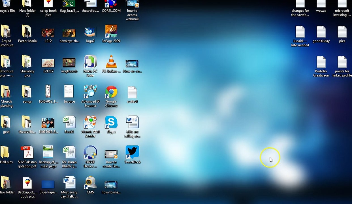Open the Hall pics folder
This screenshot has height=204, width=352.
6,155
